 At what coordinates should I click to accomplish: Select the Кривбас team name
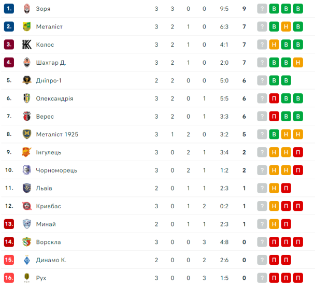pos(48,206)
